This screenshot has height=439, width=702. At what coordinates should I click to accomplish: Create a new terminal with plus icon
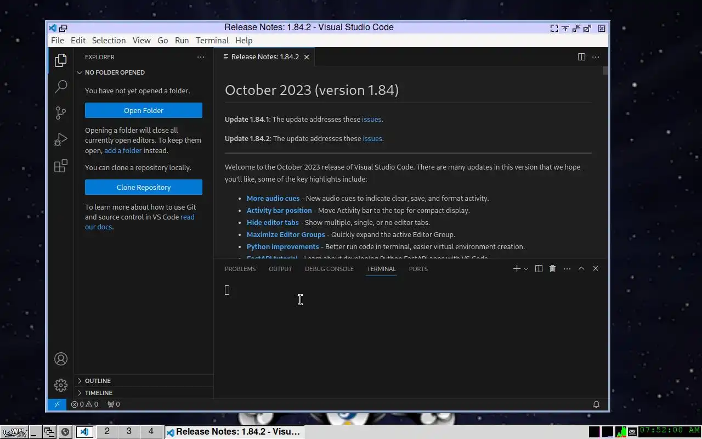(x=516, y=269)
